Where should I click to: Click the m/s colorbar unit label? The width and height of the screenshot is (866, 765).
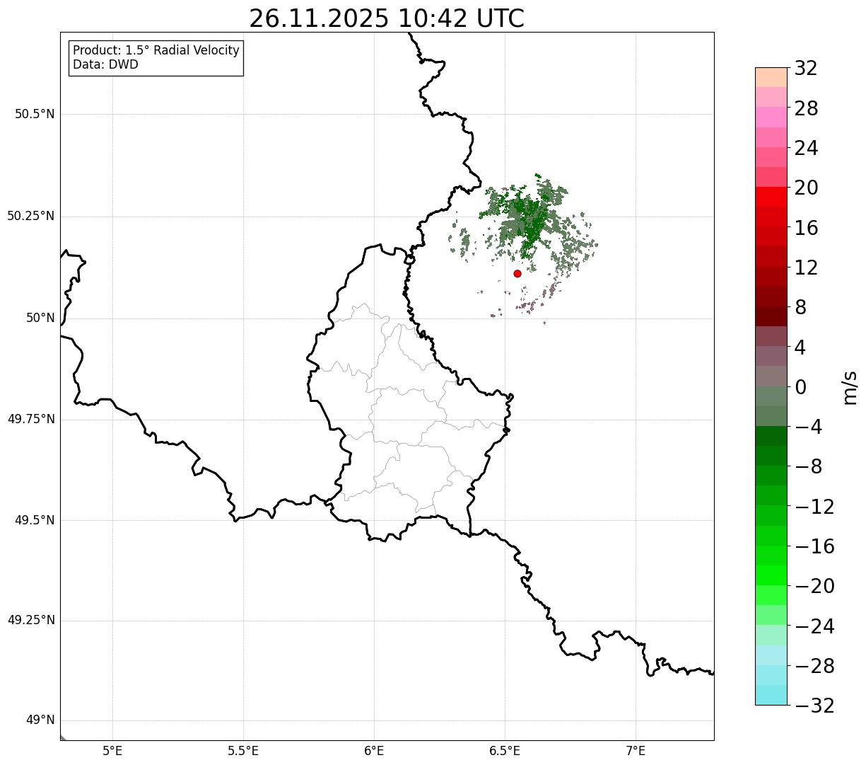849,387
